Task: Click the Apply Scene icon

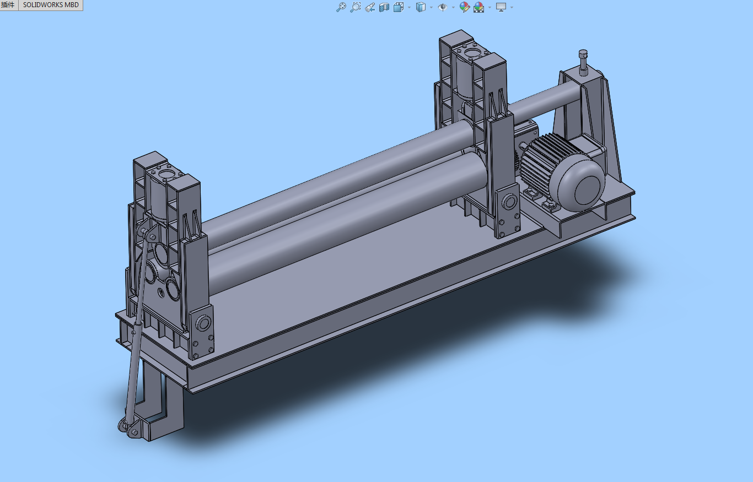Action: (478, 7)
